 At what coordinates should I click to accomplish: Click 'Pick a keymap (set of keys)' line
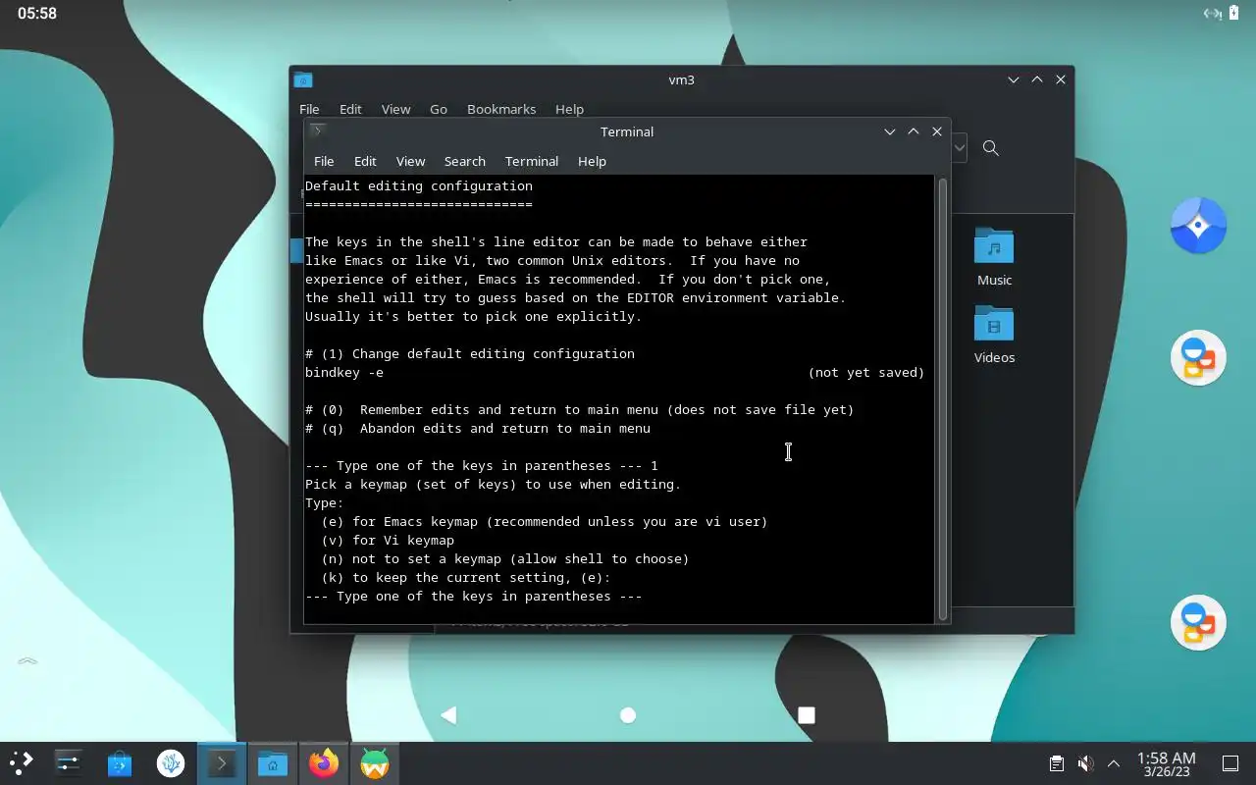click(x=494, y=485)
